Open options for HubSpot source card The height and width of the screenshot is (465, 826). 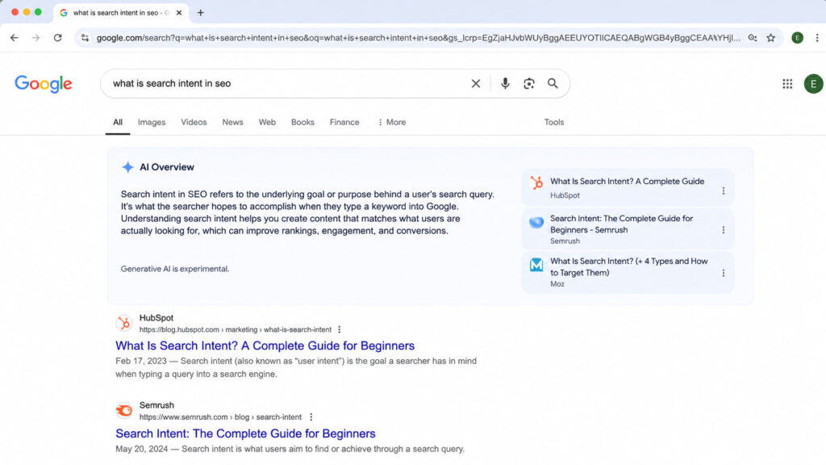[724, 191]
